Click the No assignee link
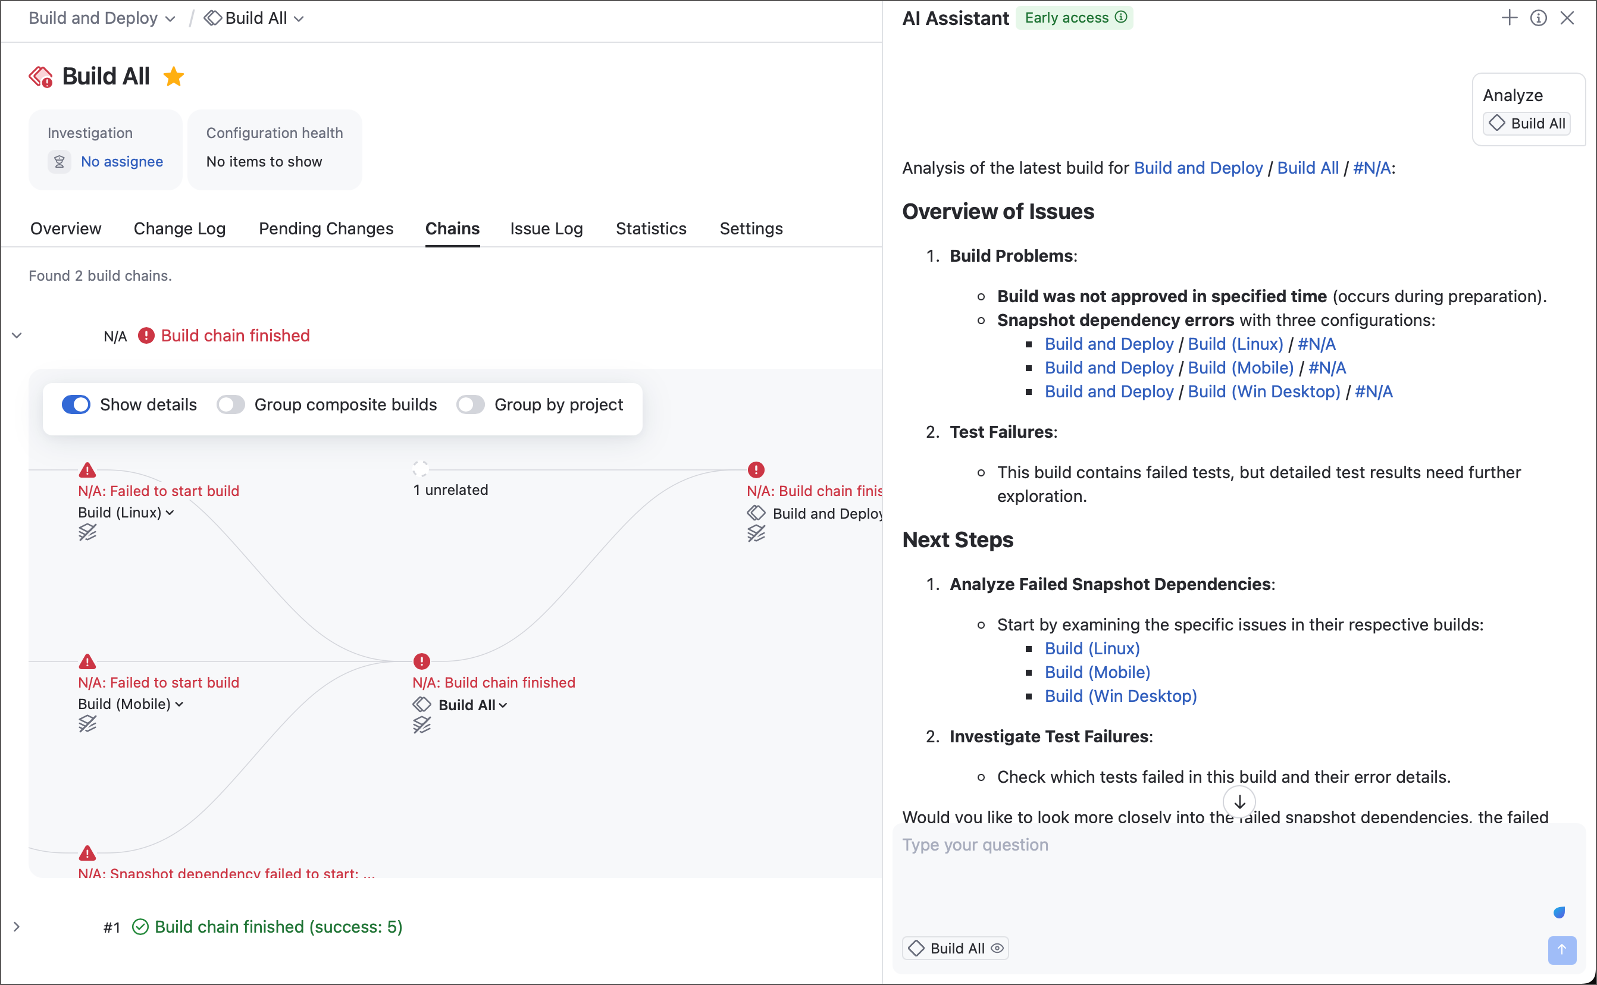The width and height of the screenshot is (1597, 985). tap(122, 162)
